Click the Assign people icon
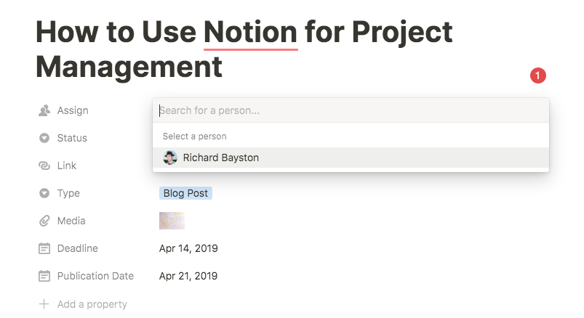The image size is (584, 318). [44, 110]
